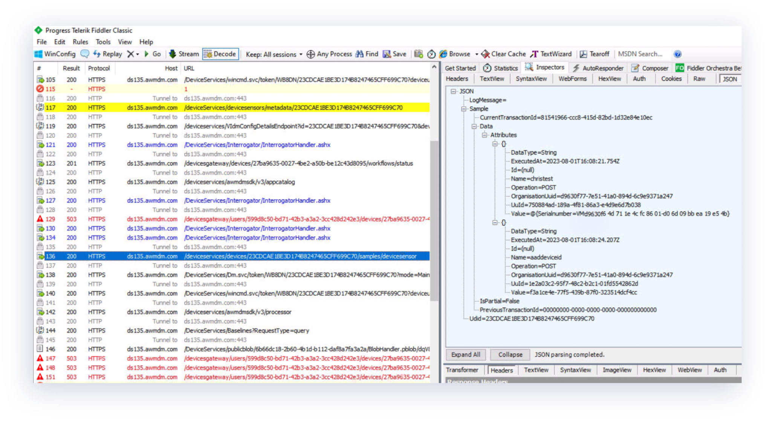Click the Collapse button below JSON view
The image size is (775, 424).
(x=510, y=355)
